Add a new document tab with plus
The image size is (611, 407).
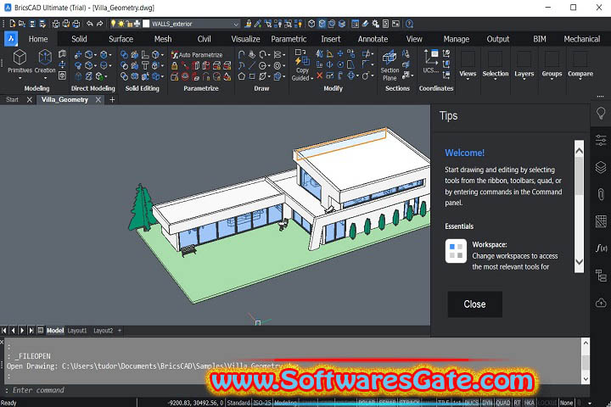tap(112, 100)
